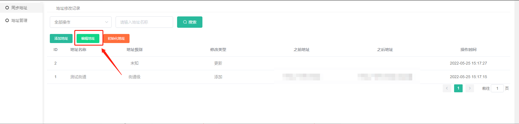The height and width of the screenshot is (124, 519).
Task: Click the 测试街道 row name
Action: pos(78,77)
